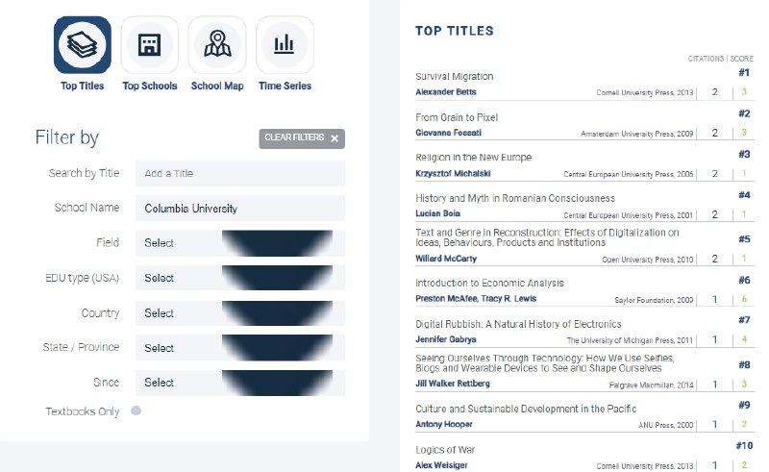
Task: Open the From Grain to Pixel title
Action: 457,117
